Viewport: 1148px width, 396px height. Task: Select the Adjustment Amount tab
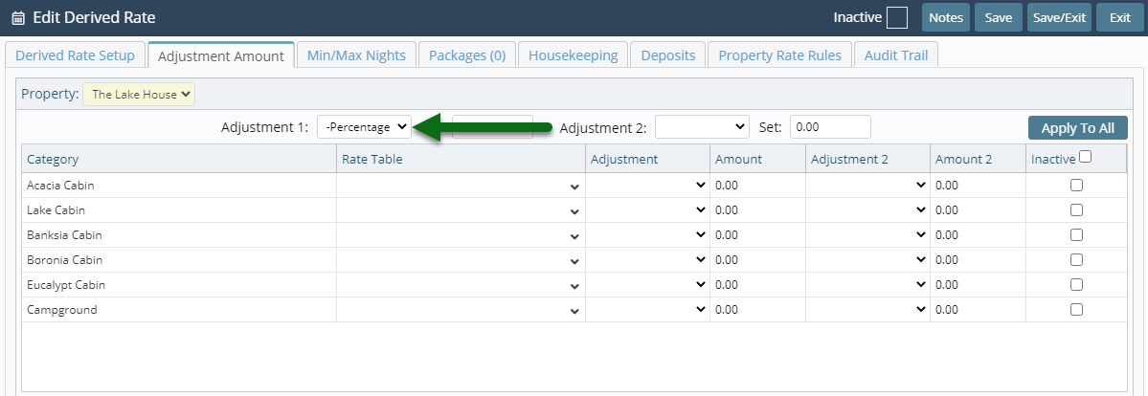click(x=221, y=55)
